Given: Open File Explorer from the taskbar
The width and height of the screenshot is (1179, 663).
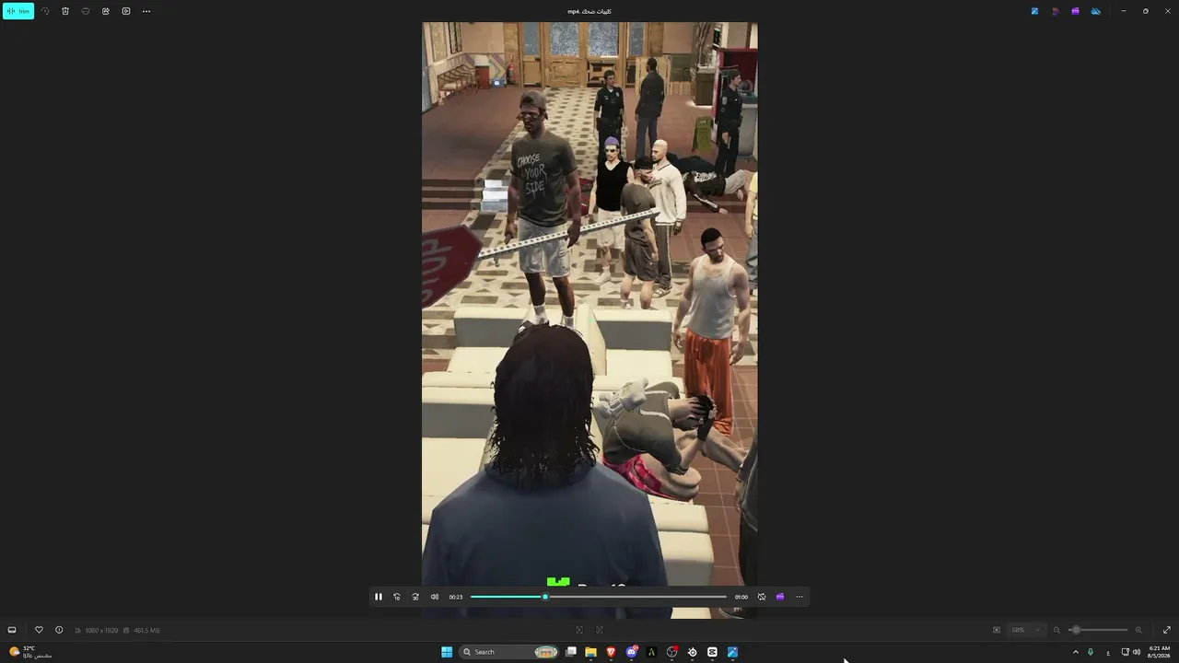Looking at the screenshot, I should 590,652.
